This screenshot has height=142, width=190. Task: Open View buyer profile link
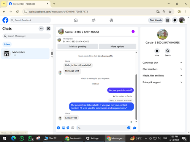(105, 56)
